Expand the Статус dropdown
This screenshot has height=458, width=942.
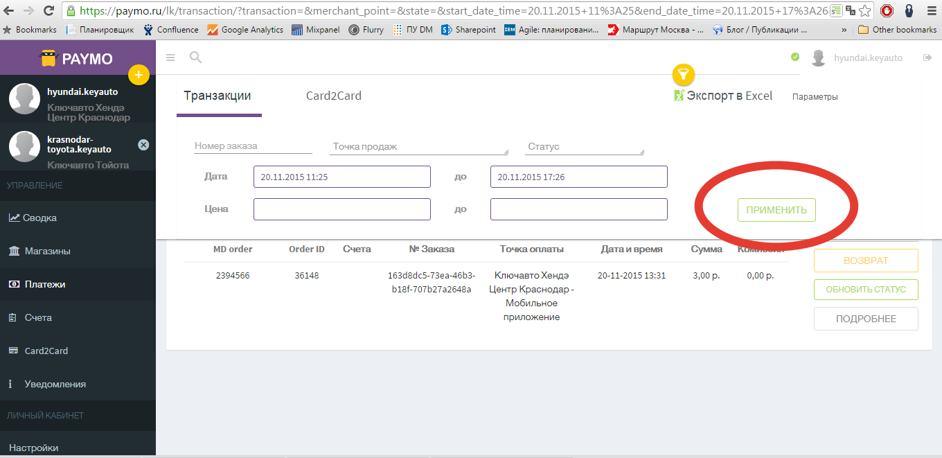pos(585,147)
